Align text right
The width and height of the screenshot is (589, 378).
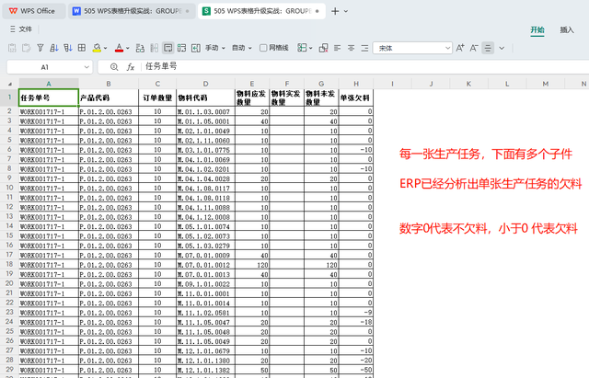[x=364, y=48]
